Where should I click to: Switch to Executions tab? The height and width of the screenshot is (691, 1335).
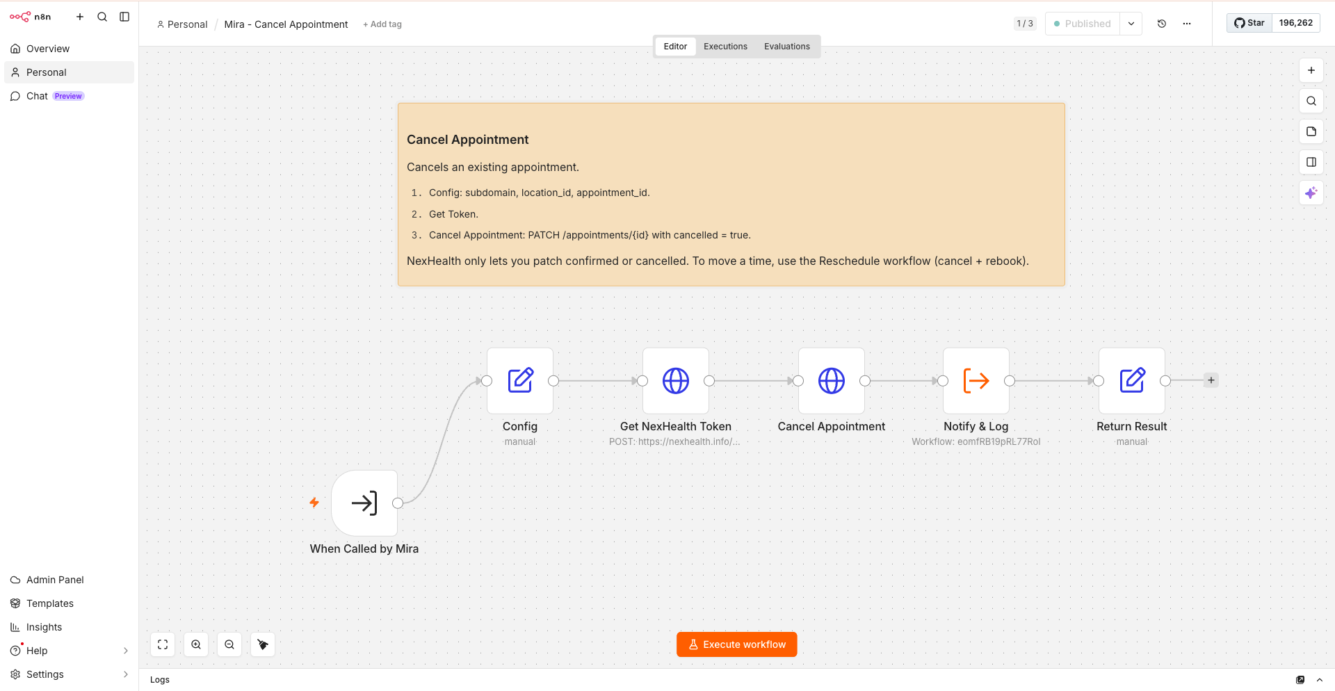pyautogui.click(x=725, y=47)
